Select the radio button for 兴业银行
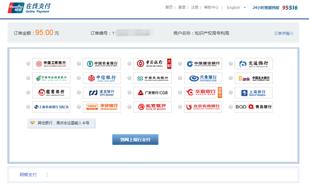309x186 pixels. pyautogui.click(x=180, y=78)
